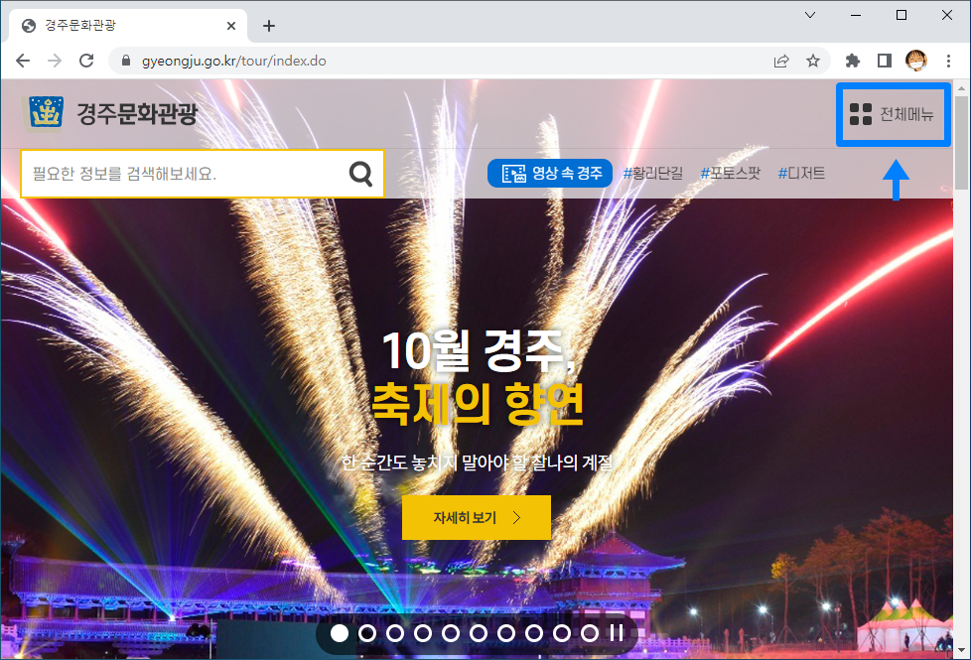Click the padlock site info icon
Viewport: 971px width, 660px height.
click(126, 61)
